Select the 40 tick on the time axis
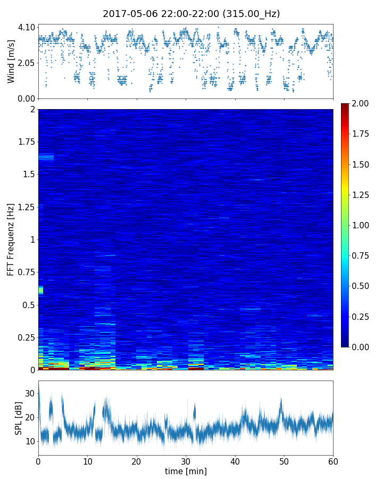383x479 pixels. click(235, 460)
